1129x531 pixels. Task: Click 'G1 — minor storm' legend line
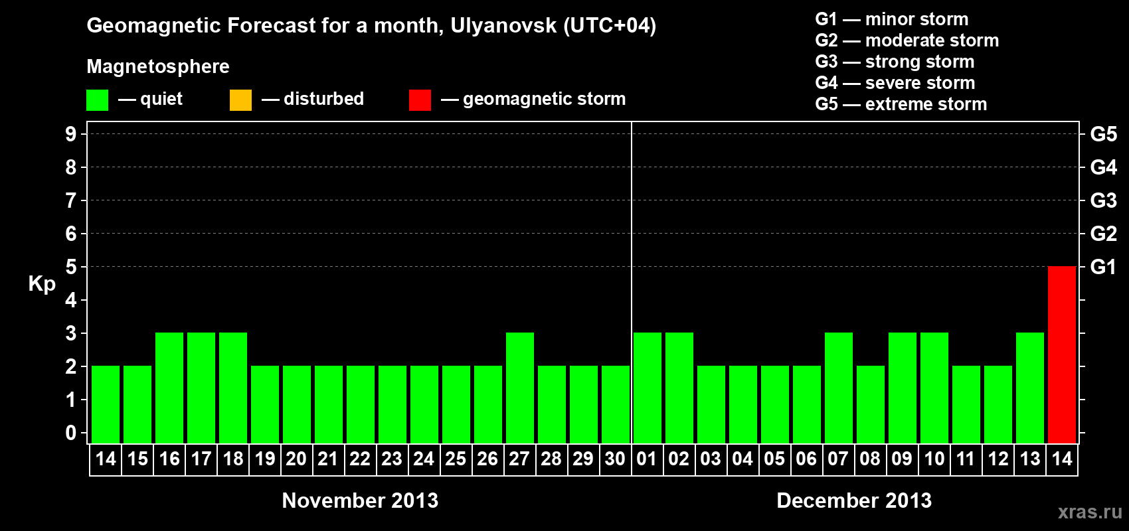pos(892,19)
